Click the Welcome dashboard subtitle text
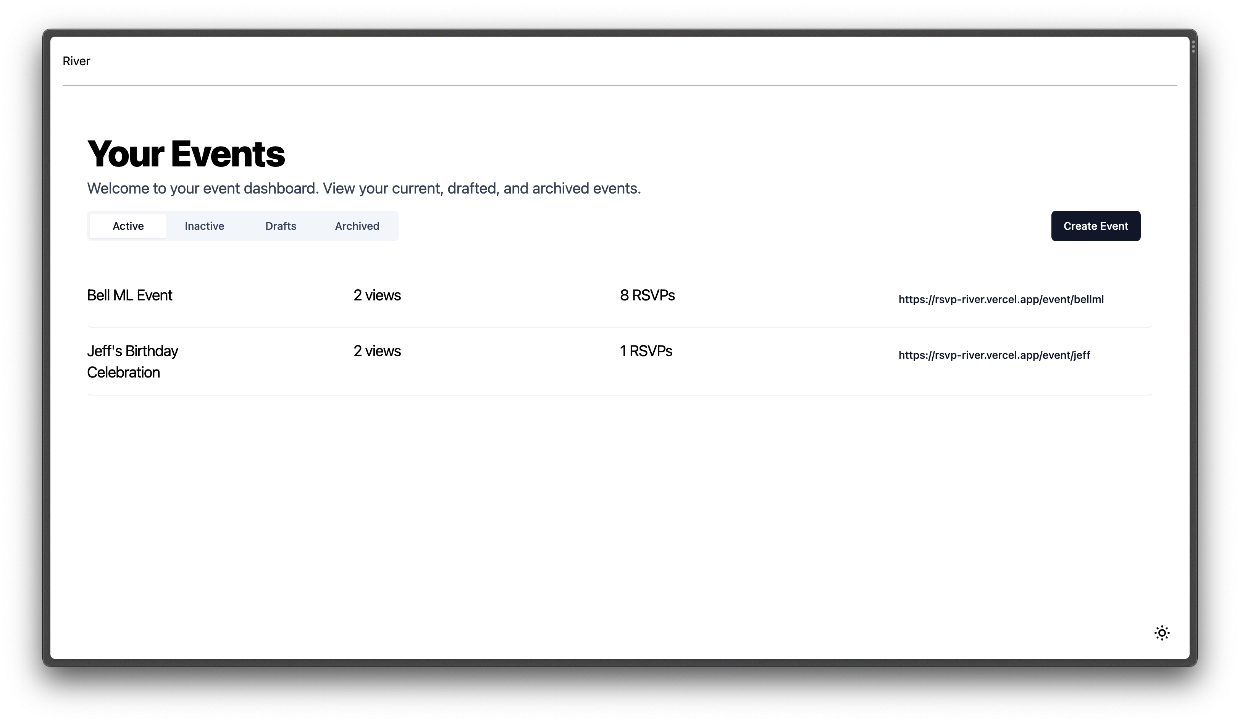This screenshot has height=723, width=1240. [x=363, y=189]
